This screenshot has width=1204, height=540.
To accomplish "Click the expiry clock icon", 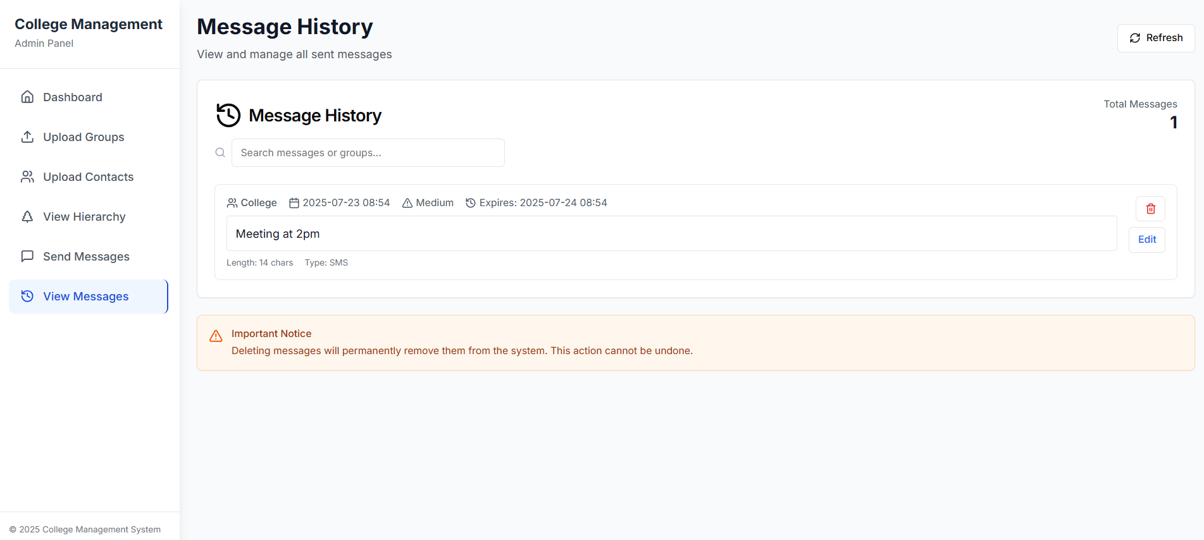I will 471,203.
